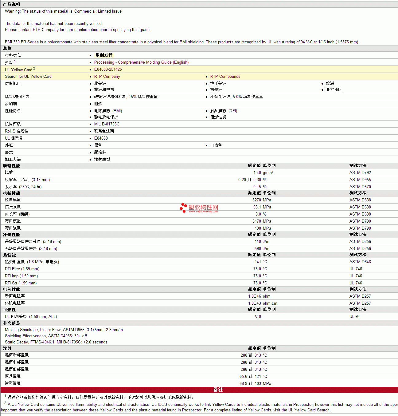The height and width of the screenshot is (416, 398).
Task: Click the 黑色 appearance entry
Action: [x=98, y=145]
